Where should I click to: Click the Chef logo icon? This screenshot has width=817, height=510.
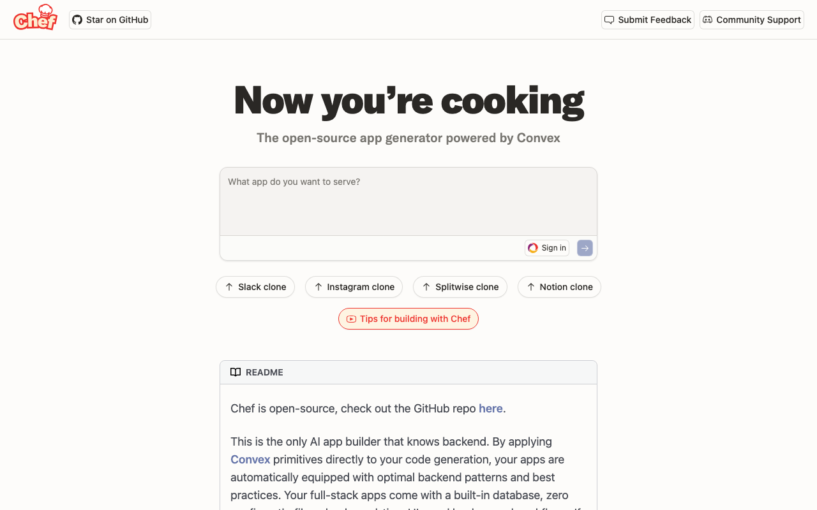pos(35,18)
